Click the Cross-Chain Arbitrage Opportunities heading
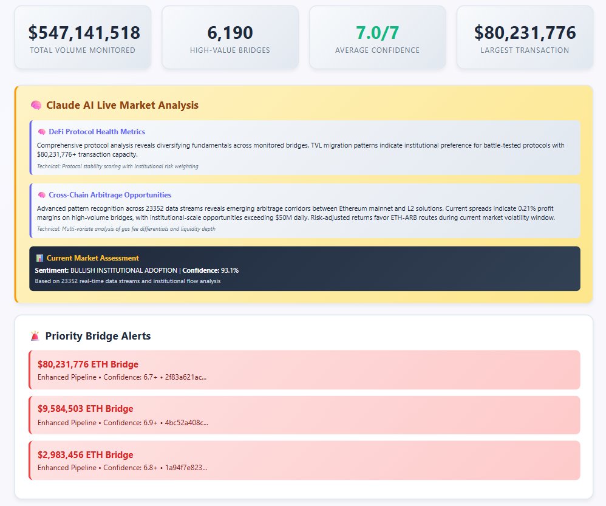The height and width of the screenshot is (506, 606). (110, 195)
